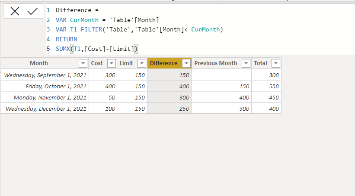Select Total cell 450 in November row
Viewport: 355px width, 196px height.
point(266,97)
